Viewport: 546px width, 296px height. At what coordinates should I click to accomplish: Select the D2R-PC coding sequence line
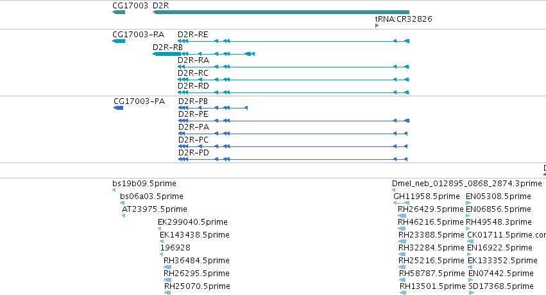click(x=293, y=146)
